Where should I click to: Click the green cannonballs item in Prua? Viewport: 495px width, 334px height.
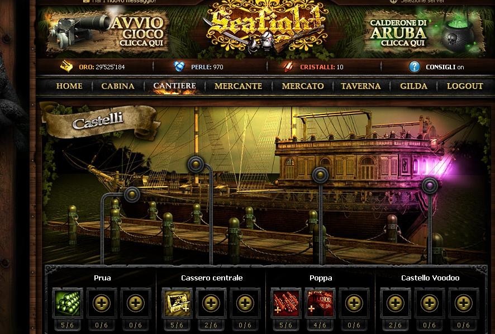[x=67, y=303]
